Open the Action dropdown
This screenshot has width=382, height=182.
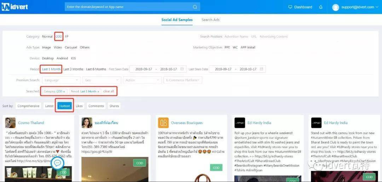coord(142,80)
